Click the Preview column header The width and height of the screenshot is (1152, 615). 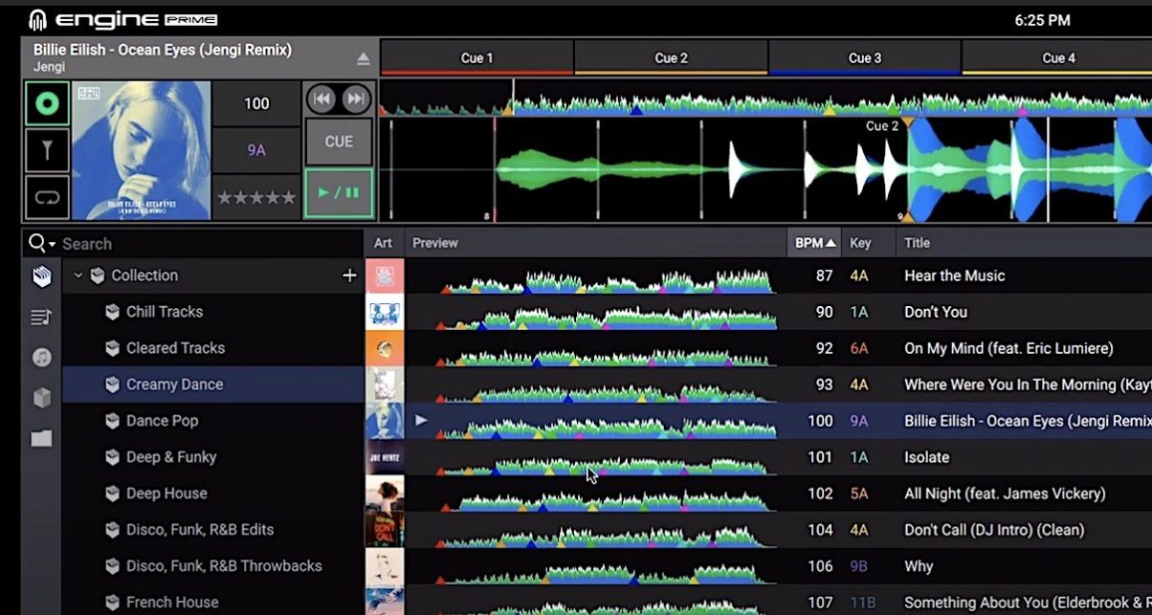[596, 243]
